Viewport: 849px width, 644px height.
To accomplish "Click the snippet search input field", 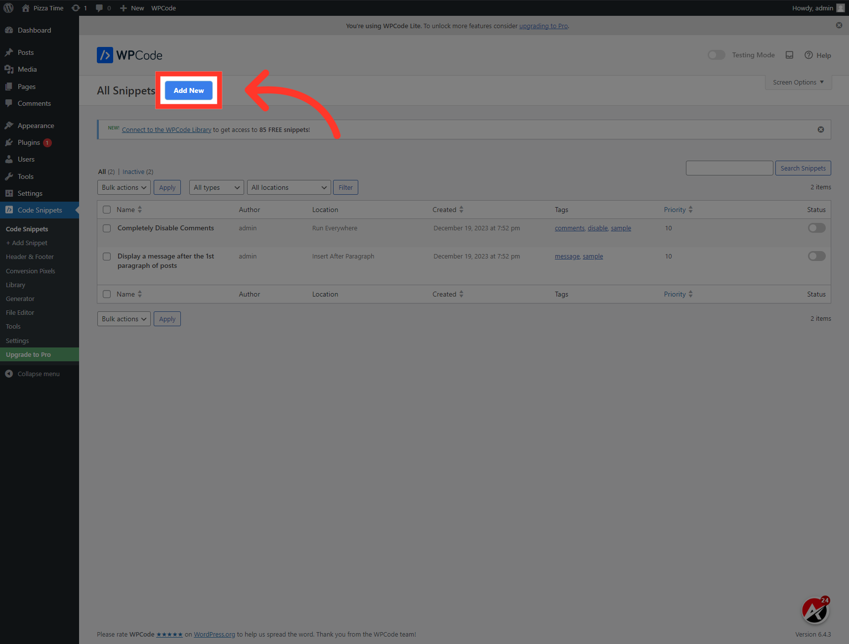I will [x=729, y=168].
